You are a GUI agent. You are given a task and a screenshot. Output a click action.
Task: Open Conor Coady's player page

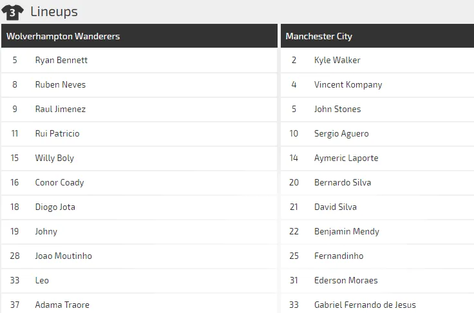pos(59,182)
